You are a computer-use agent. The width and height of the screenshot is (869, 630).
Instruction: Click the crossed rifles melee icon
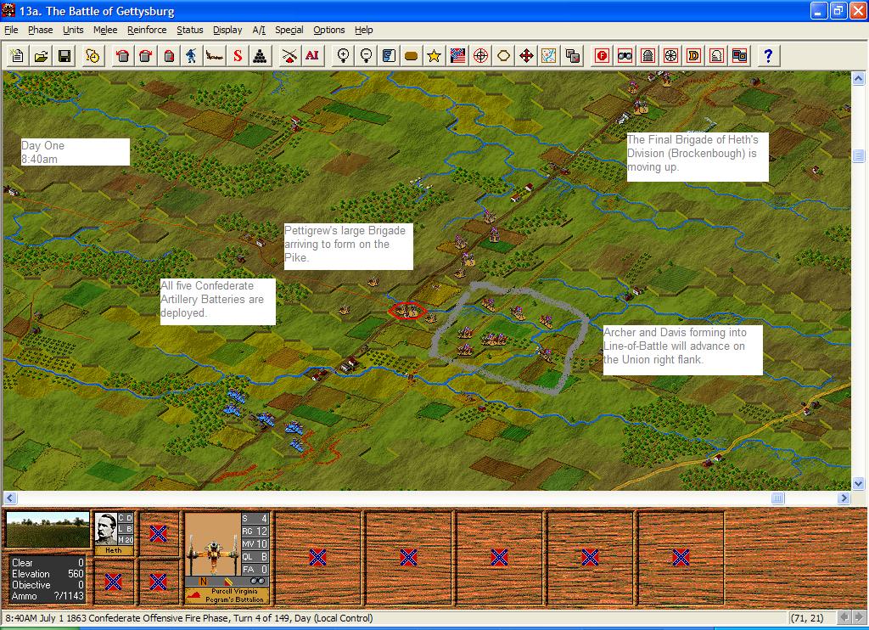click(289, 55)
